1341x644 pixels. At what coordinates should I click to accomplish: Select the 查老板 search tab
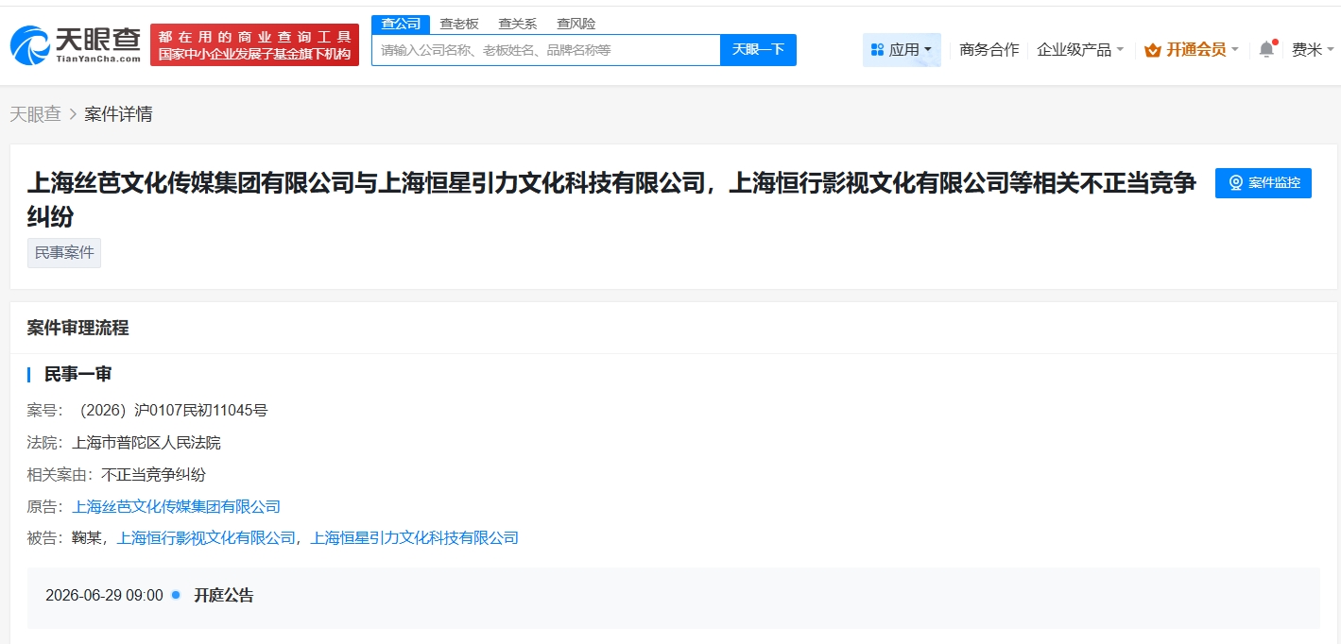click(459, 24)
